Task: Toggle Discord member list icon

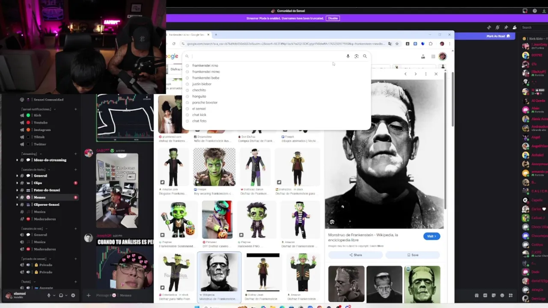Action: pyautogui.click(x=515, y=27)
